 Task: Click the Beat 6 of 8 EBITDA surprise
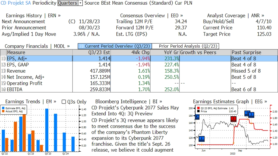(244, 89)
